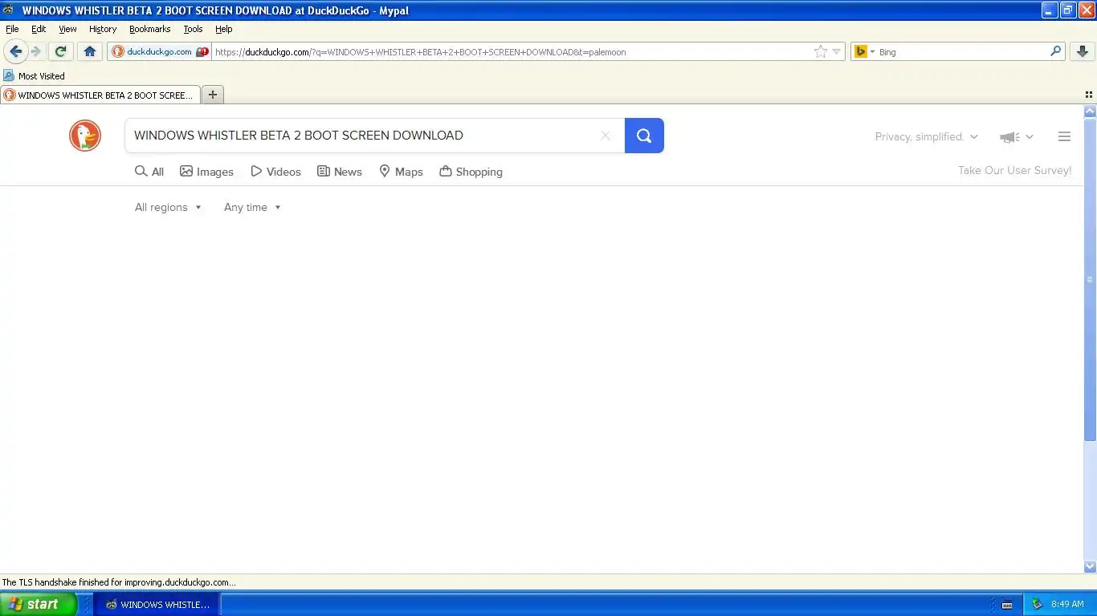Click the list all tabs button
This screenshot has height=616, width=1097.
[1089, 95]
